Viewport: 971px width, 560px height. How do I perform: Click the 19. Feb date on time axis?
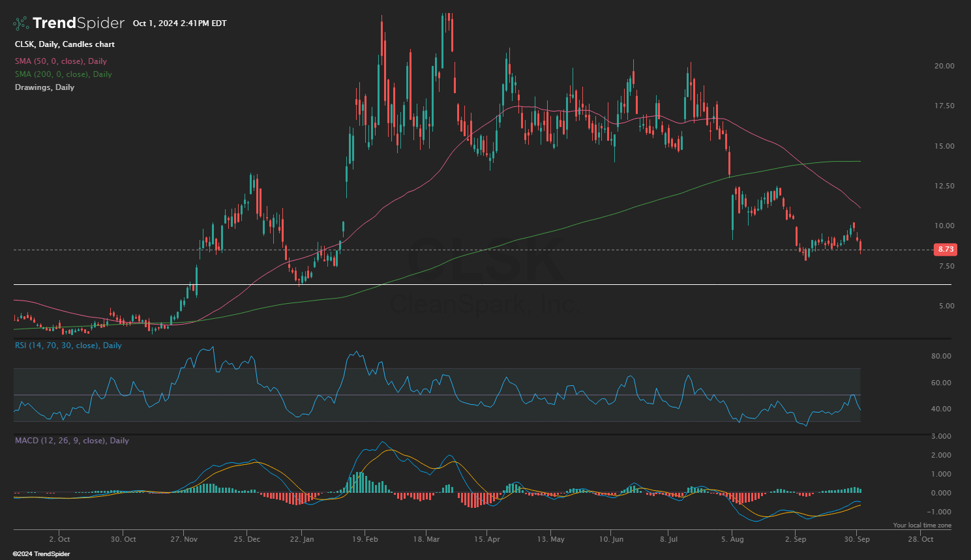tap(365, 539)
